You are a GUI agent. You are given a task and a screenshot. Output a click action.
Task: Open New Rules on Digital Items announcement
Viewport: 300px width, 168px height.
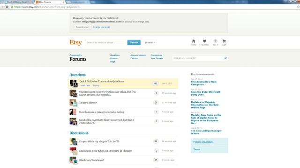pyautogui.click(x=206, y=119)
